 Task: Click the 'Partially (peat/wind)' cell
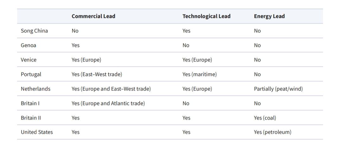[x=278, y=89]
